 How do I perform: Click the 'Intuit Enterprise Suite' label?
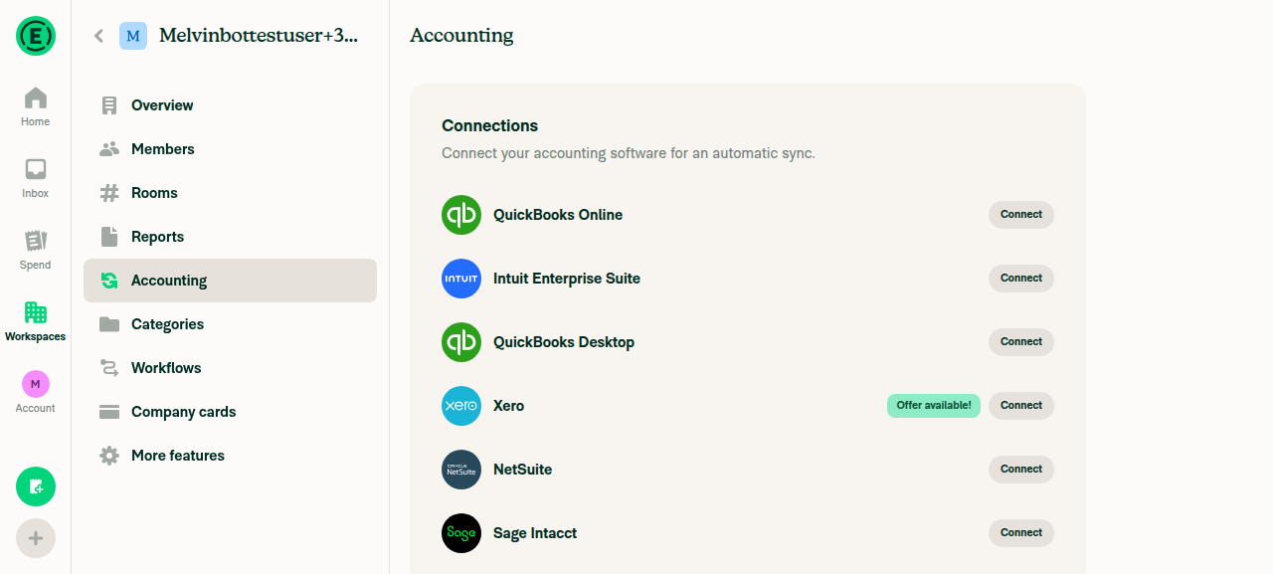pos(567,279)
